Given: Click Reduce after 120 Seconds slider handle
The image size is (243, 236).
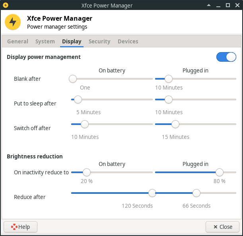Looking at the screenshot, I should (x=152, y=193).
